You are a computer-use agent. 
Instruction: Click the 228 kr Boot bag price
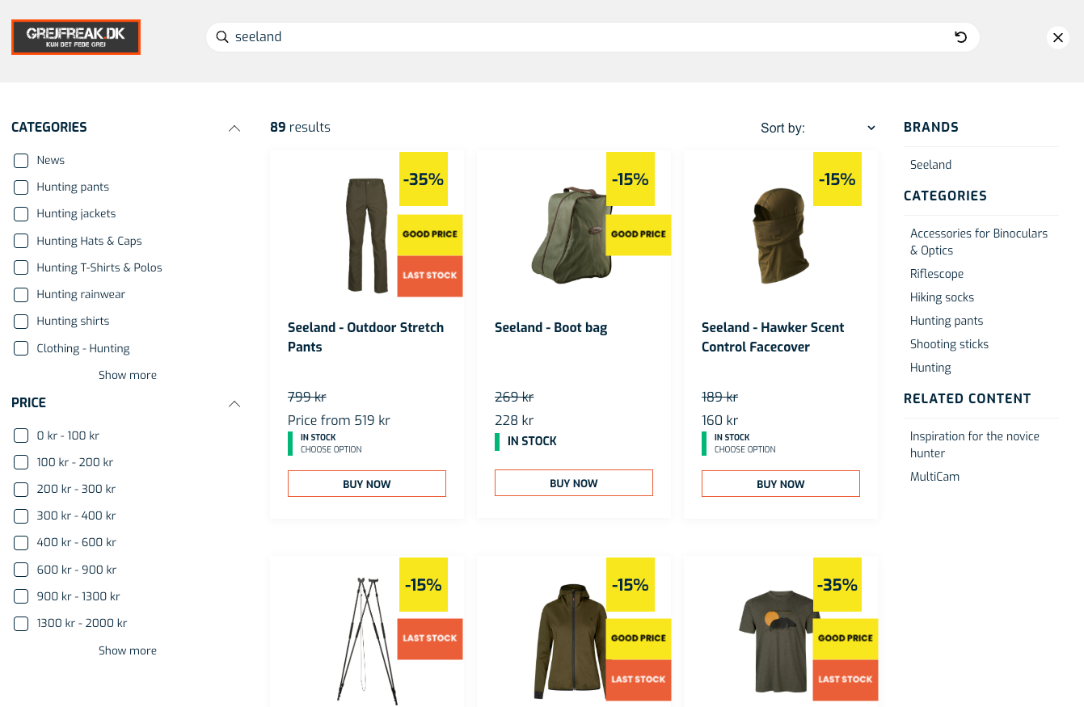[x=514, y=420]
